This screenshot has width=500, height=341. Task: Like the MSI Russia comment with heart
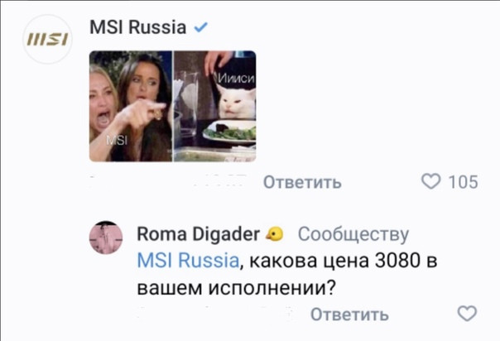[431, 181]
